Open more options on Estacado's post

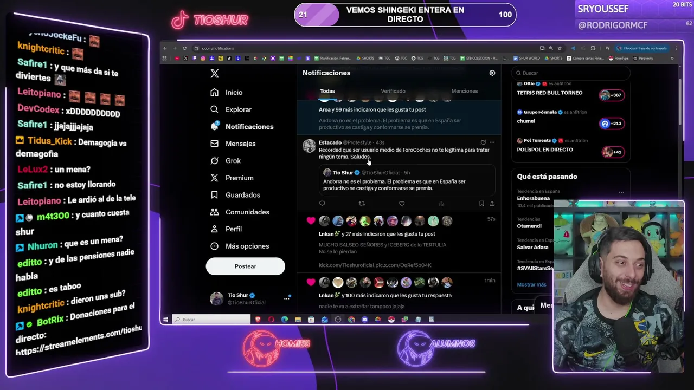492,142
